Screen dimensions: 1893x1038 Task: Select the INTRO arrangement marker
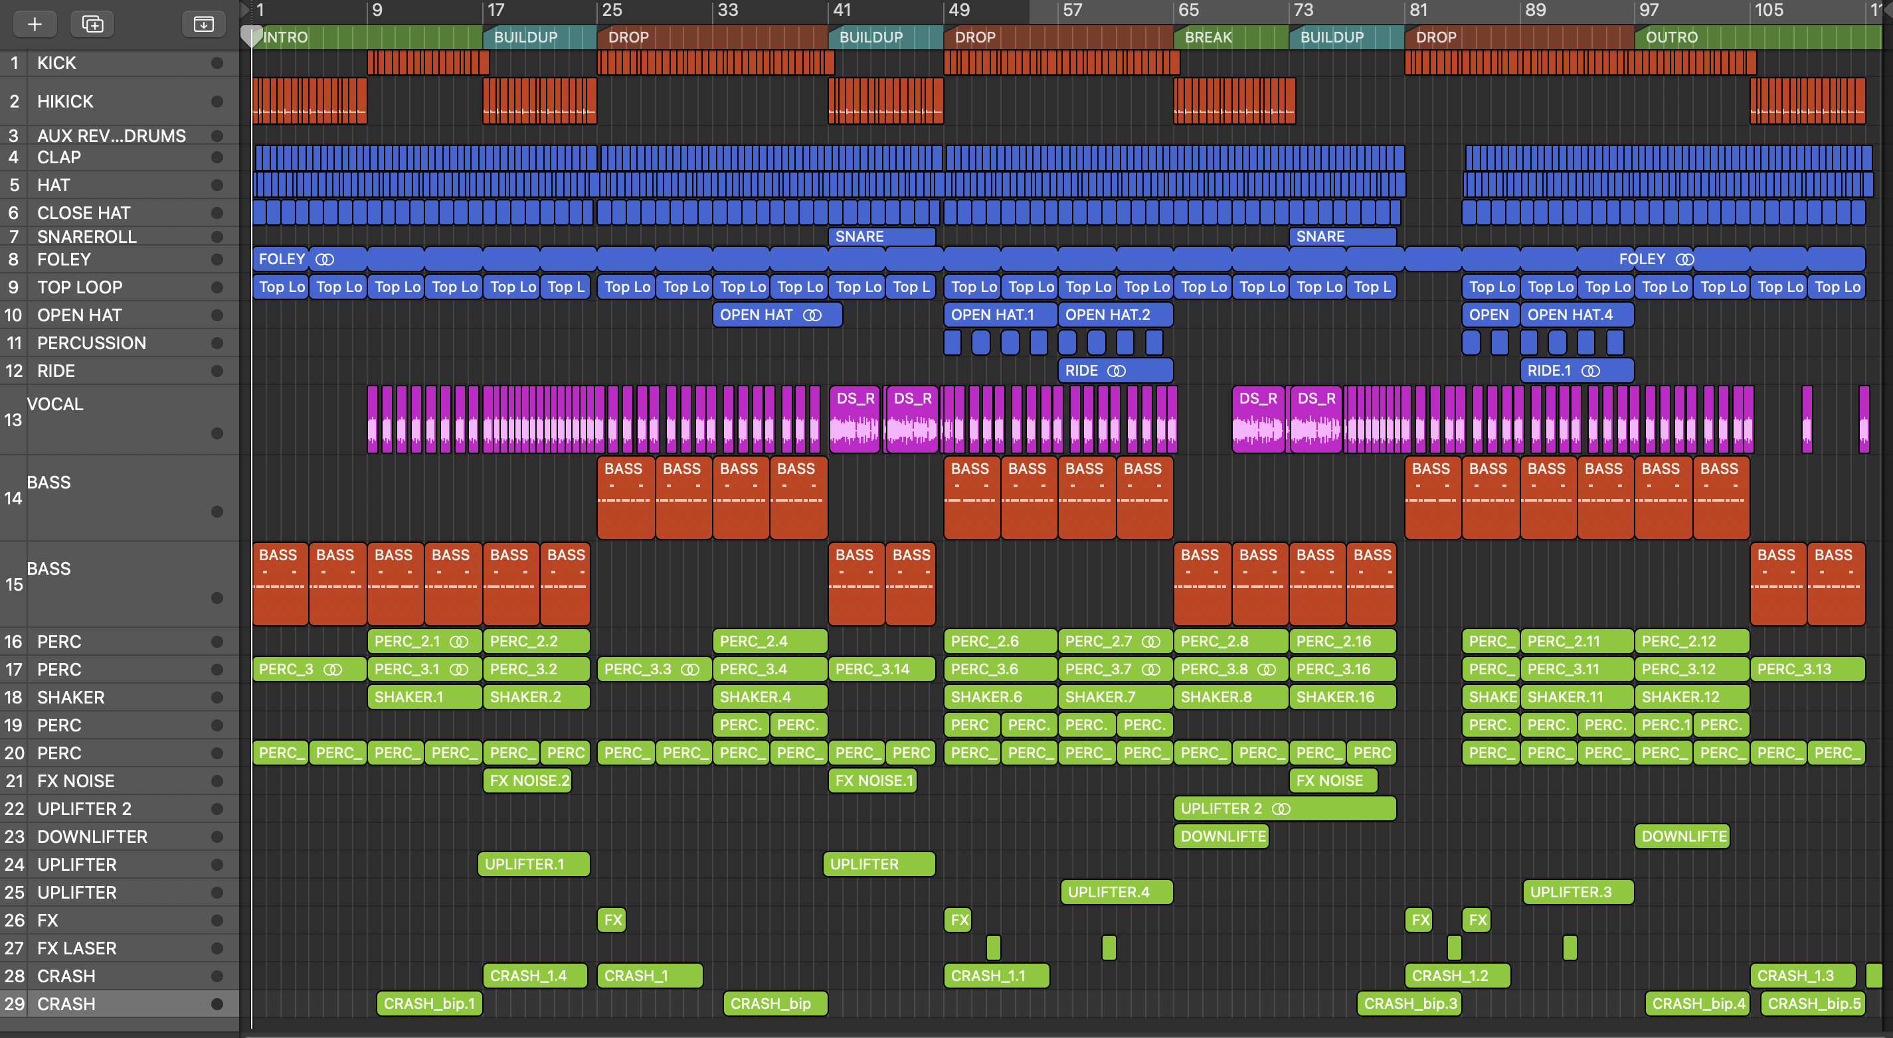367,37
